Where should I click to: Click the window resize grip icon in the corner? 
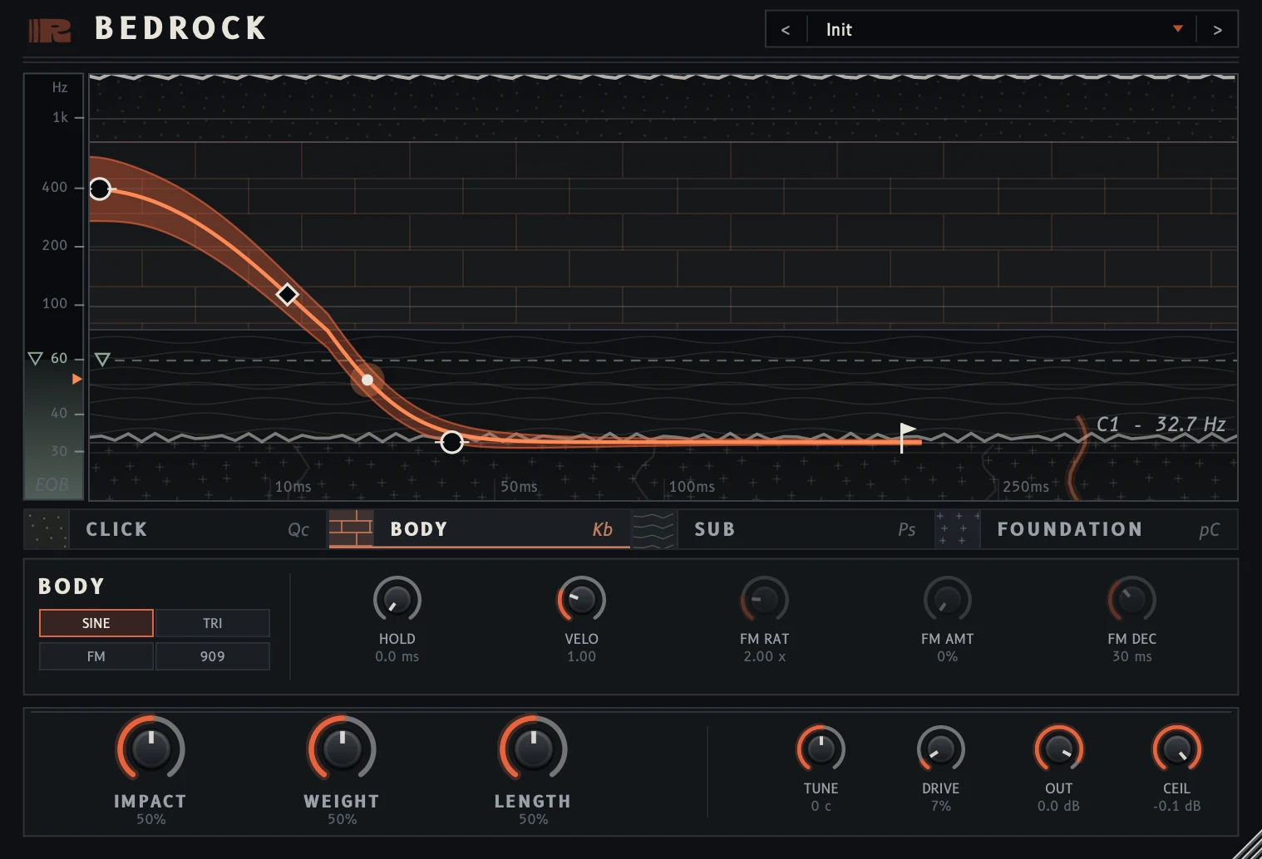(1247, 845)
